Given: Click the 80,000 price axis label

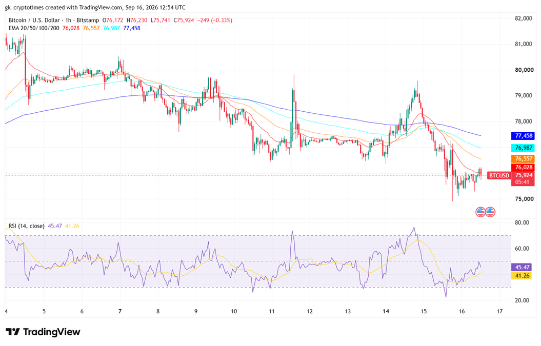Looking at the screenshot, I should (x=523, y=70).
